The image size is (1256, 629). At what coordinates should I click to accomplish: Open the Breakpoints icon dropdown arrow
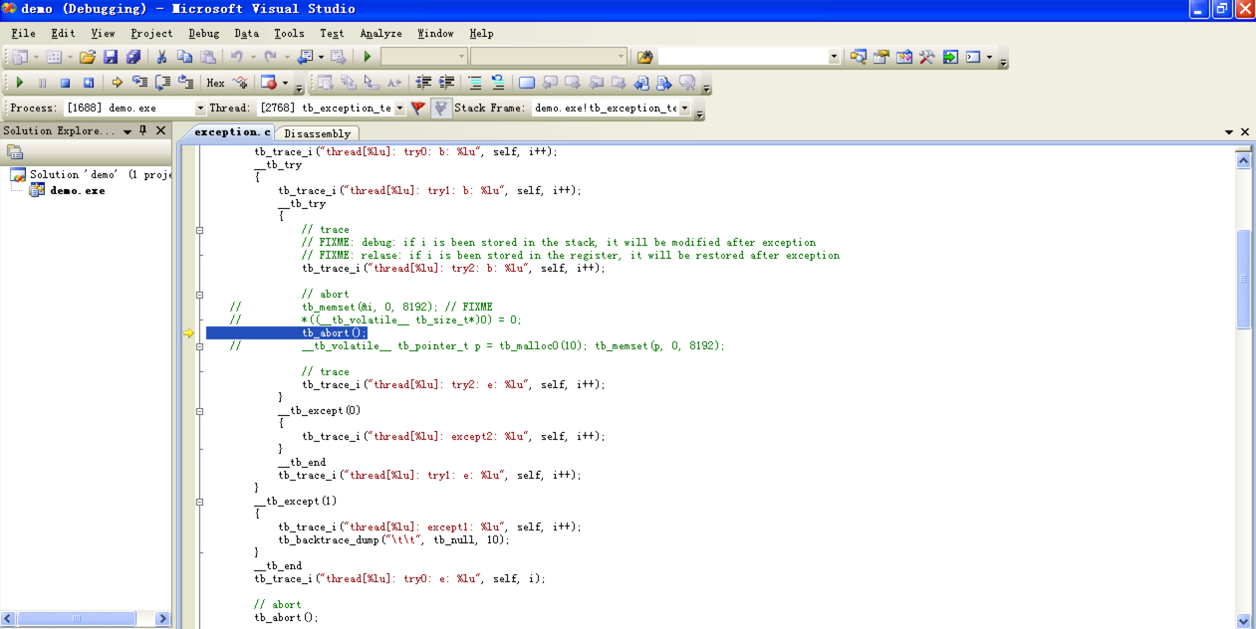285,83
